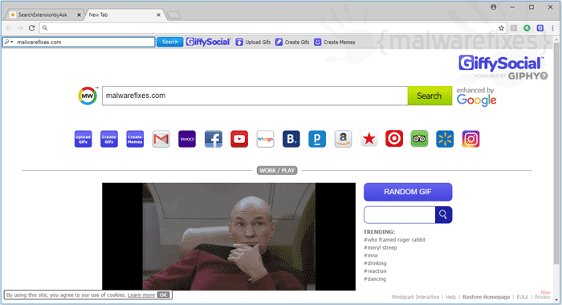Close the SearchExtensionbyAsk tab
Screen dimensions: 562x305
[79, 14]
